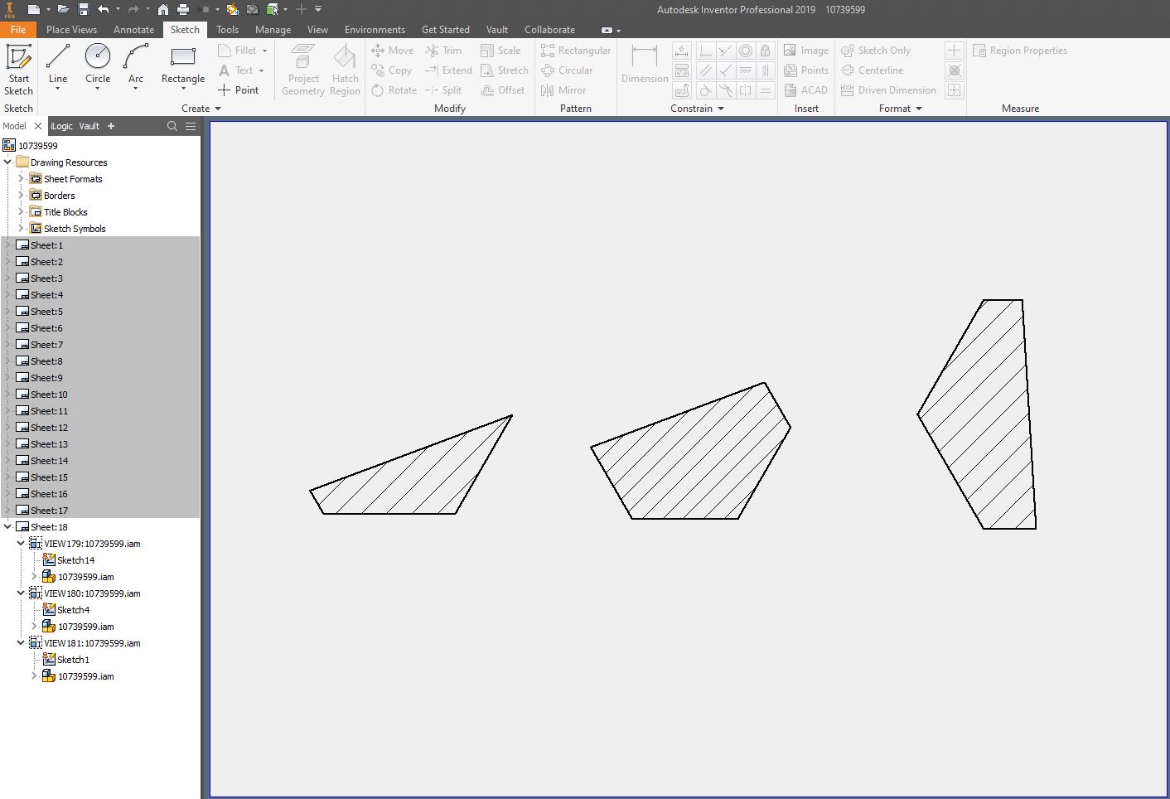1170x799 pixels.
Task: Select the Line tool
Action: point(58,63)
